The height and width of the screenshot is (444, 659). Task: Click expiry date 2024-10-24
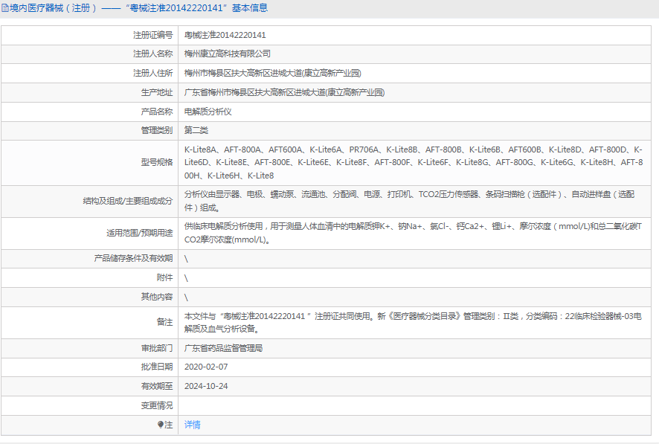coord(206,386)
